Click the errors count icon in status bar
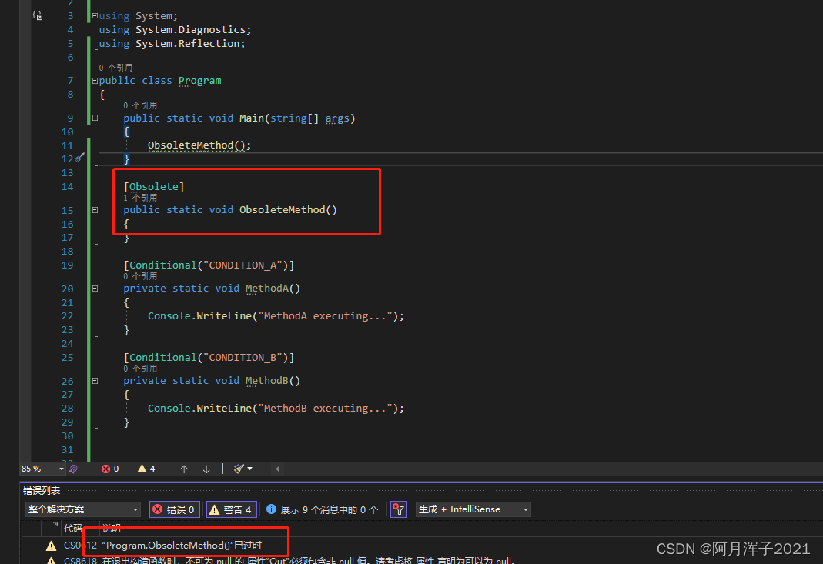Viewport: 823px width, 564px height. [x=106, y=468]
